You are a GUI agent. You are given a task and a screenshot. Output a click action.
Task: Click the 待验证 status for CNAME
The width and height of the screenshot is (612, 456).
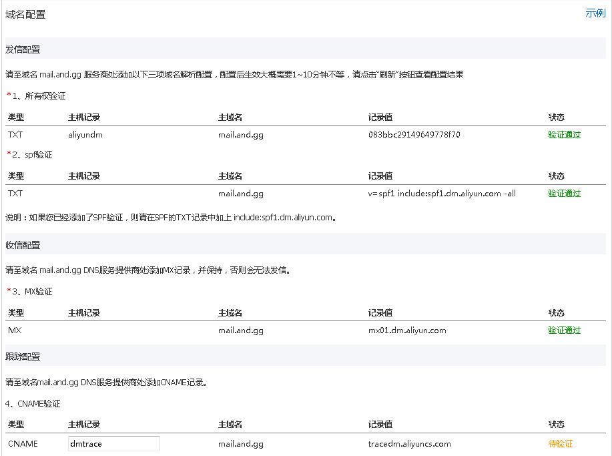coord(560,444)
